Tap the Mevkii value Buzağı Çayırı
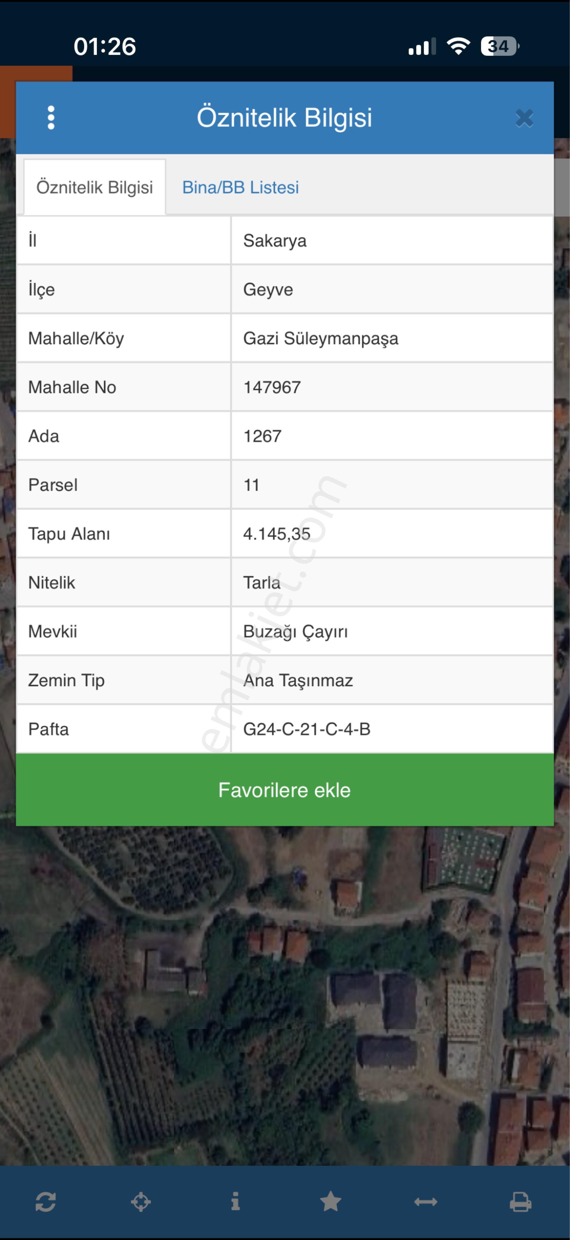 point(295,632)
